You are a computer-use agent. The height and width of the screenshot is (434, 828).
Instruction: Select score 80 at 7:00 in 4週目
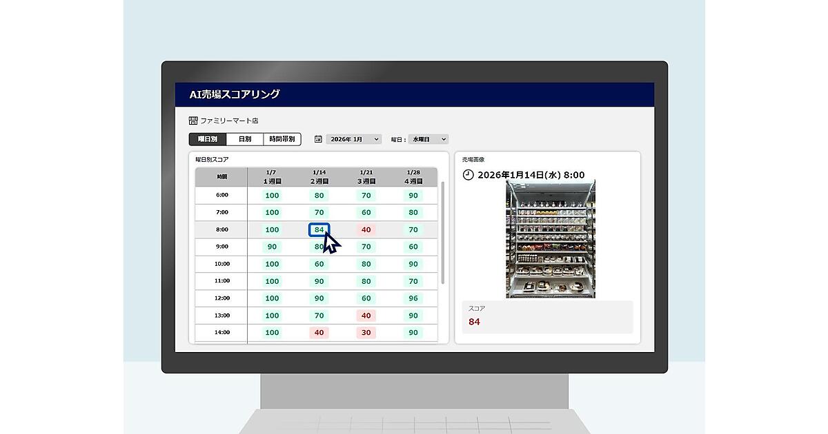(413, 212)
